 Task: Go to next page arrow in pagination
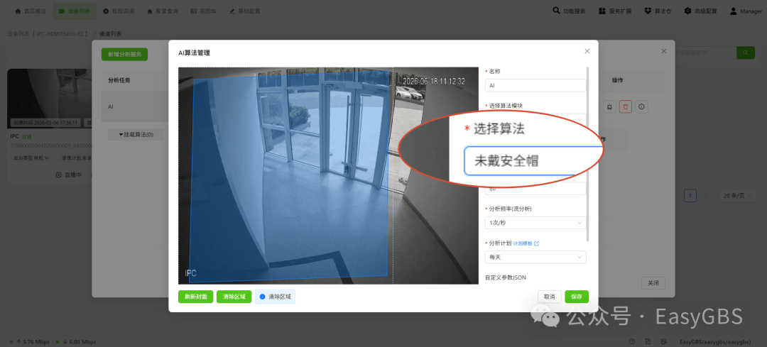coord(706,196)
